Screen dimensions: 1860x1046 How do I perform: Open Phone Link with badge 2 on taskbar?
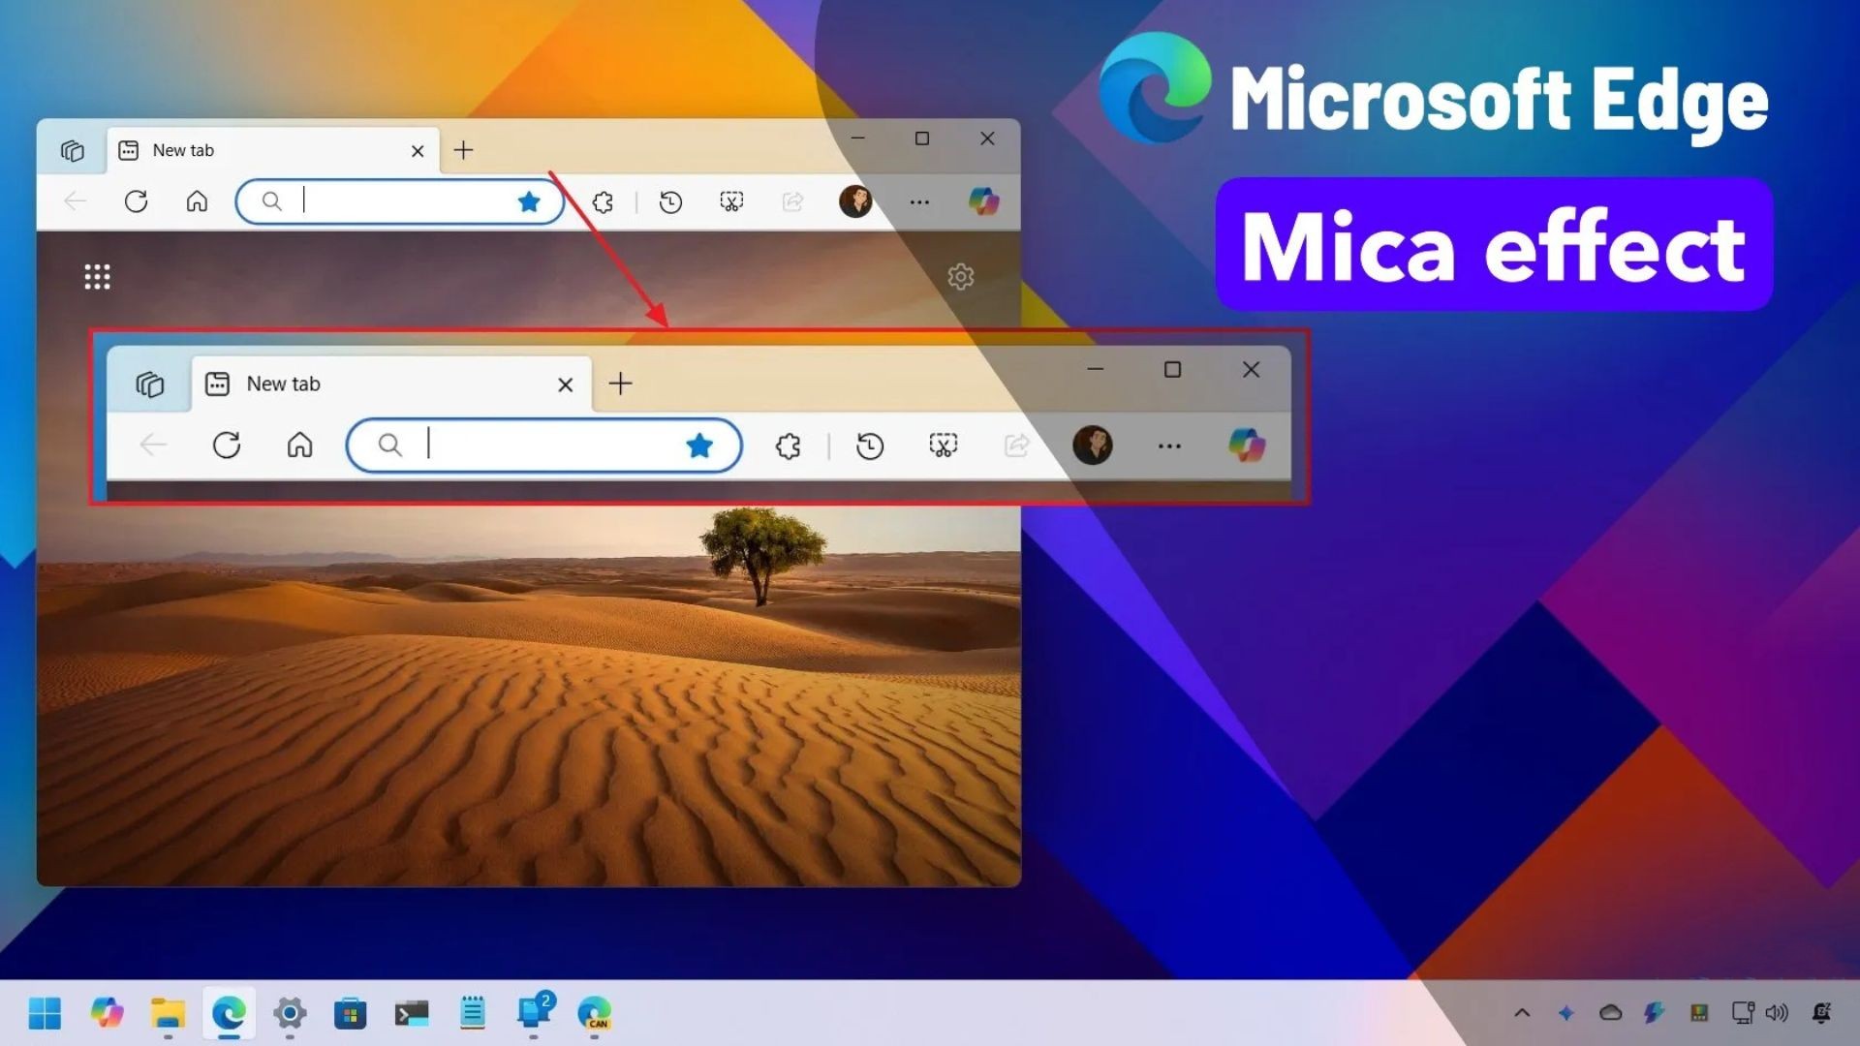(x=534, y=1011)
